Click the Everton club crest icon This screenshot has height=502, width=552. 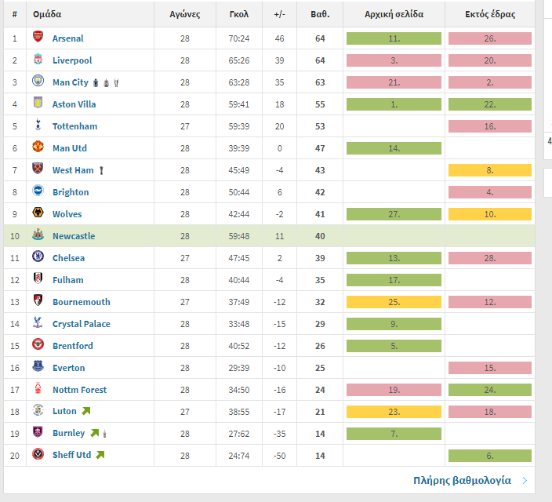pyautogui.click(x=38, y=367)
